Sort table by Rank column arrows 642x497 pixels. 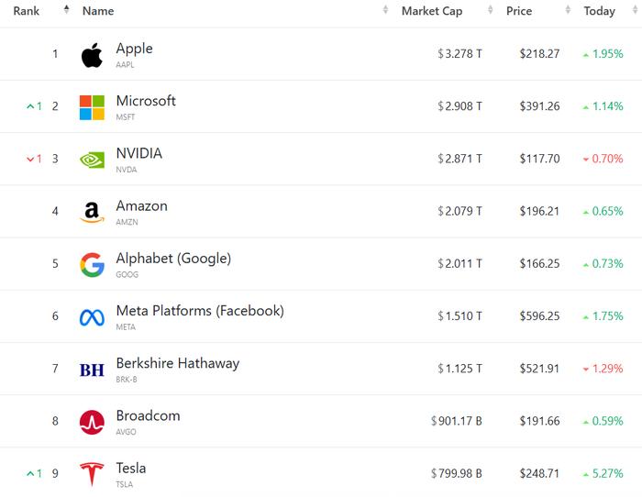point(67,10)
